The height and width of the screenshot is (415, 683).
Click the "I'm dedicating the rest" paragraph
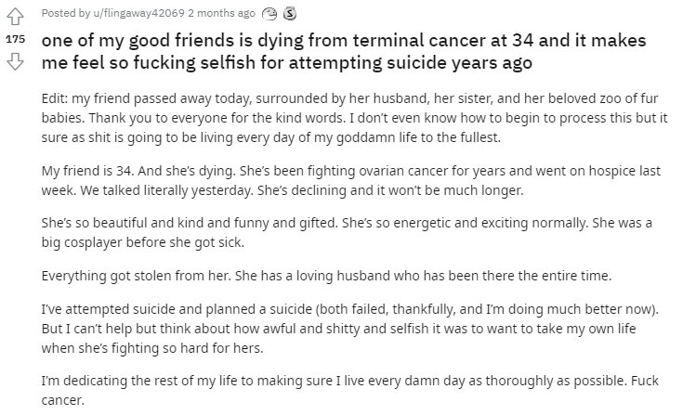(350, 390)
